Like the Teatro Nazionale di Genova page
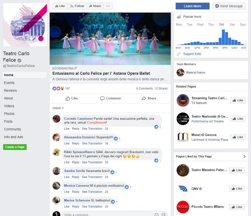This screenshot has width=251, height=216. pos(237,119)
